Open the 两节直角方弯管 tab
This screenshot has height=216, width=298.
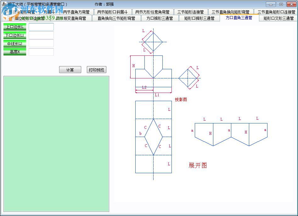[x=76, y=12]
